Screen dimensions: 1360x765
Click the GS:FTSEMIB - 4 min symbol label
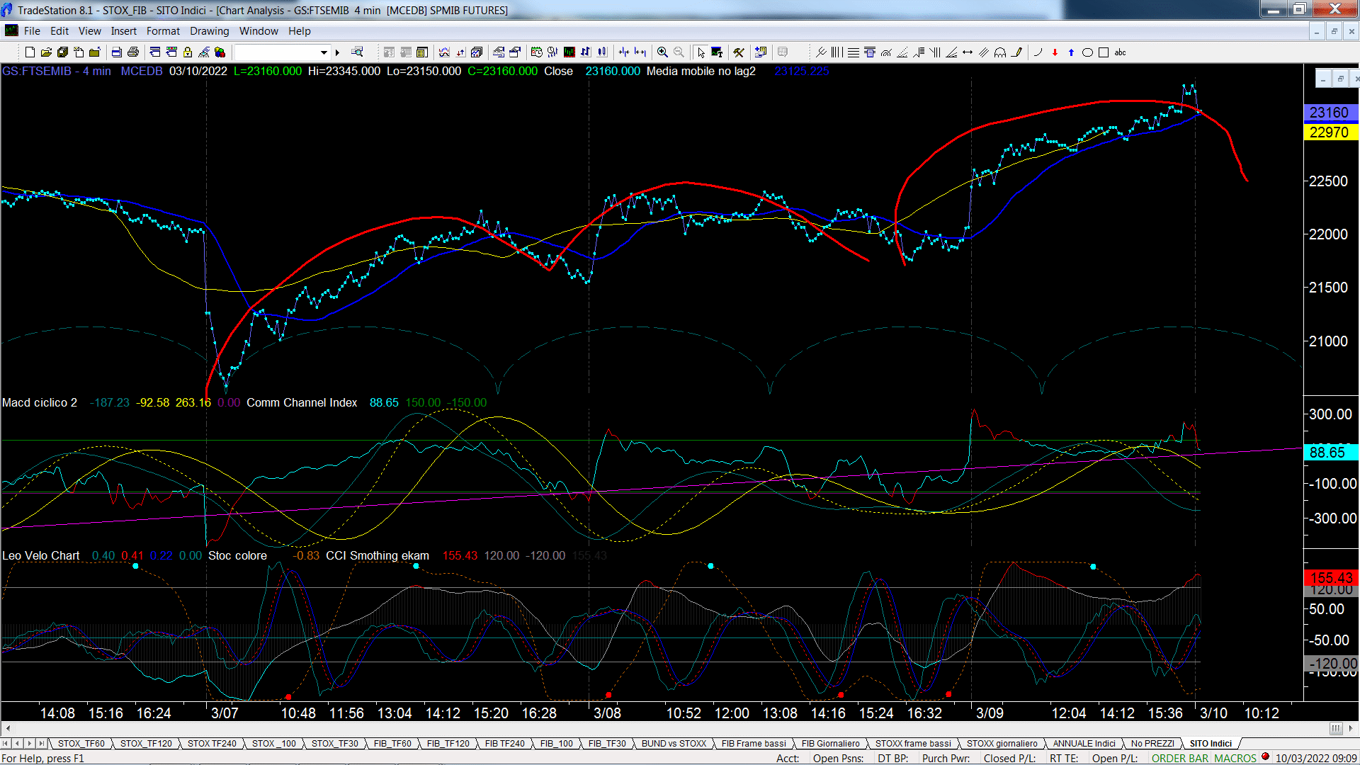(57, 71)
